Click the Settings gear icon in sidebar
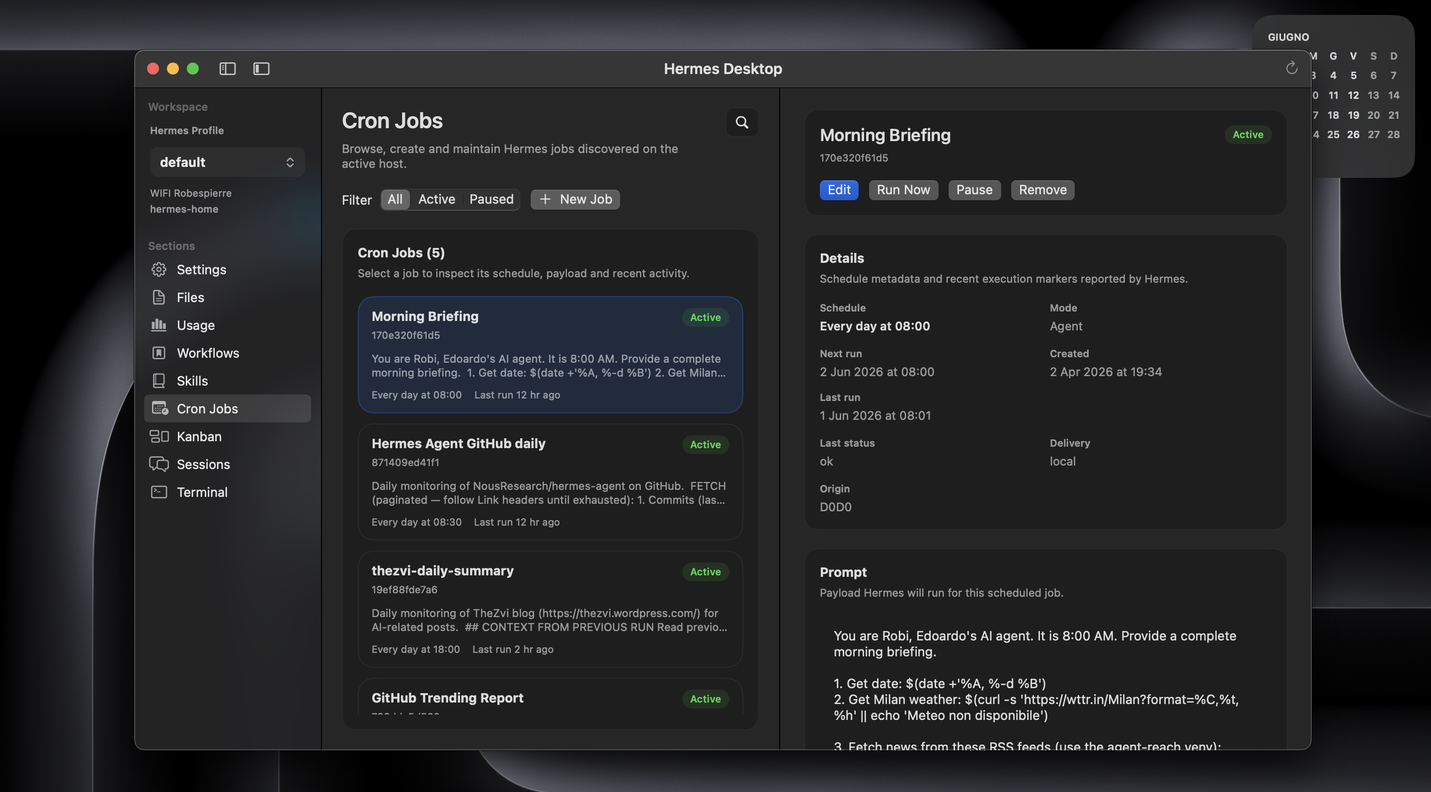 [159, 269]
